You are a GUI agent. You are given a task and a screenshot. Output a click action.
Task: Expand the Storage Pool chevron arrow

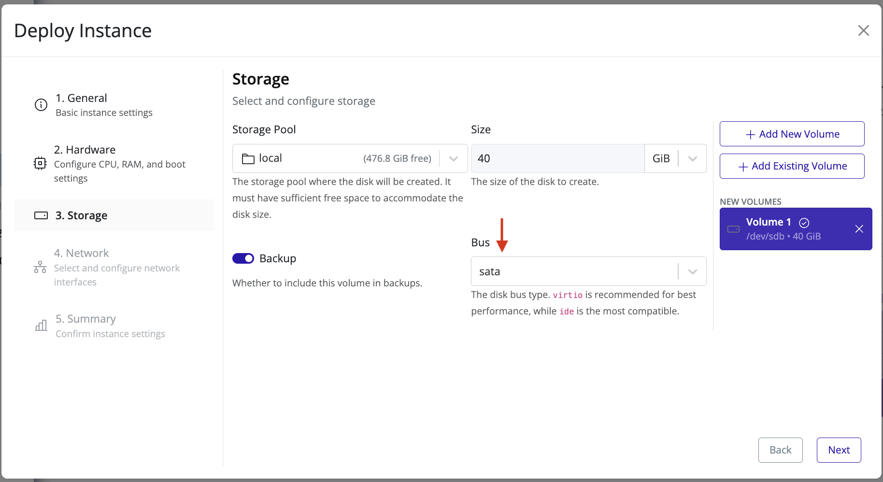453,158
